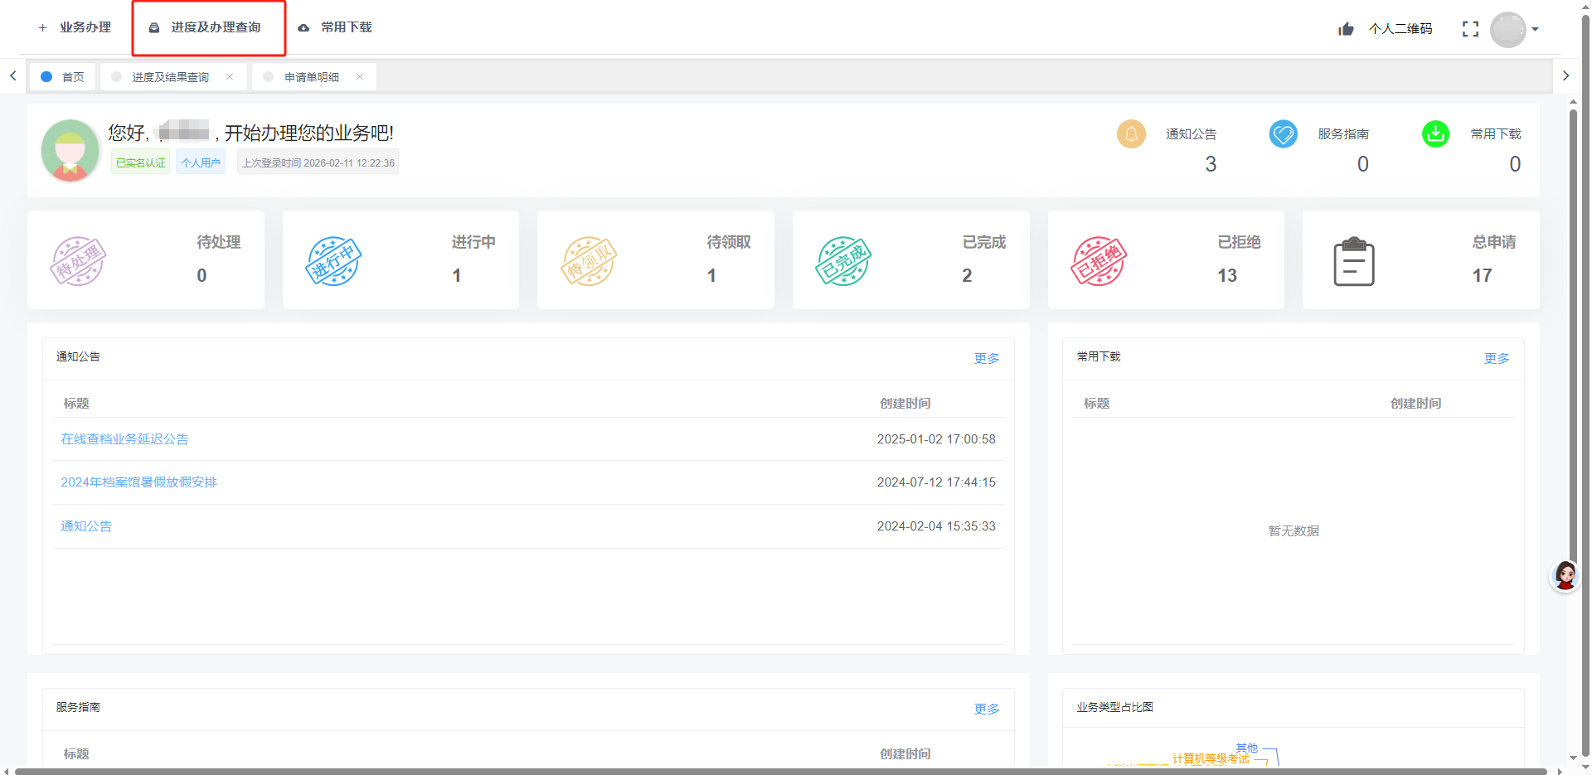Viewport: 1592px width, 775px height.
Task: Click the customer service assistant avatar
Action: 1565,575
